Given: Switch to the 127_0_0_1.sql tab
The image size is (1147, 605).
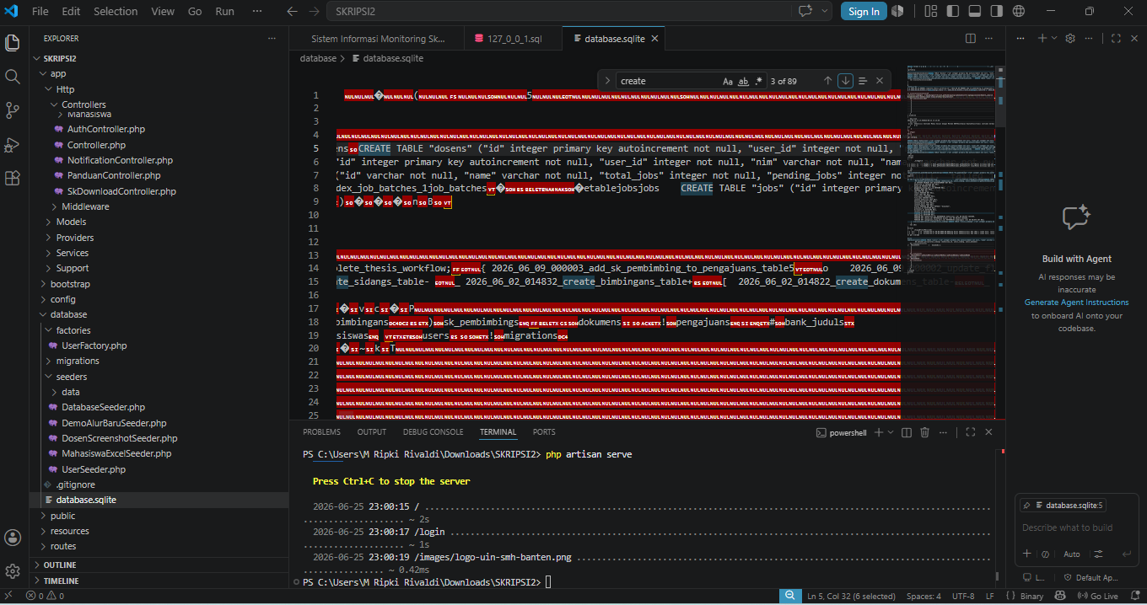Looking at the screenshot, I should point(513,39).
